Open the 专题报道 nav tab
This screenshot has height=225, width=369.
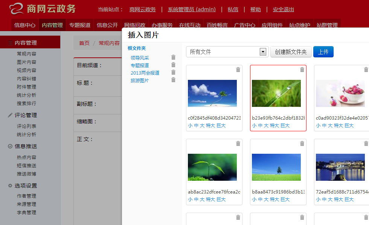point(80,25)
